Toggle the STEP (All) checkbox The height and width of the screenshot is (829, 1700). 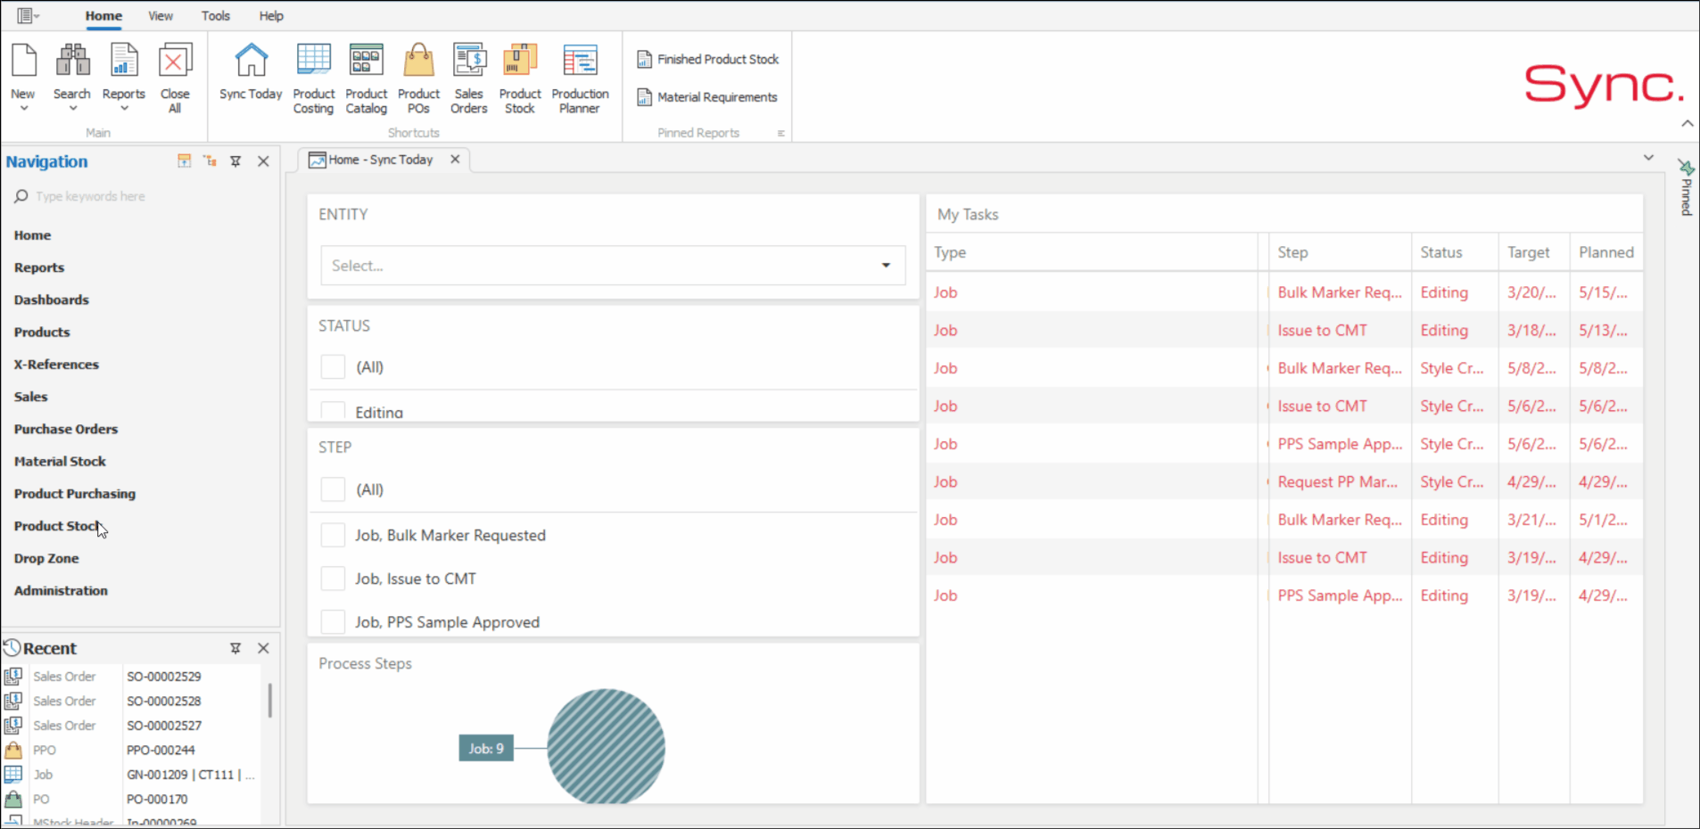click(x=333, y=489)
